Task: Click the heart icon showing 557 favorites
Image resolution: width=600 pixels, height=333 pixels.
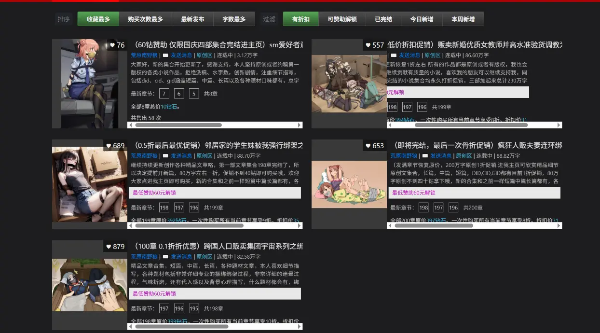Action: (x=368, y=45)
